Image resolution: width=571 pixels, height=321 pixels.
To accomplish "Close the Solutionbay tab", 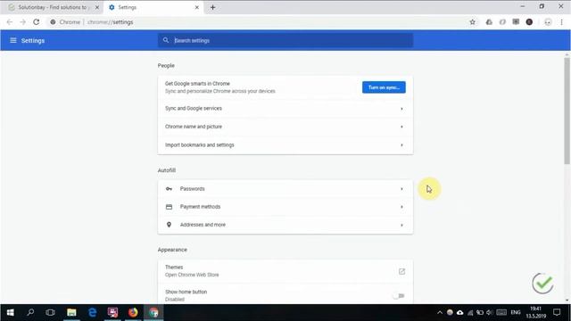I will click(x=97, y=7).
